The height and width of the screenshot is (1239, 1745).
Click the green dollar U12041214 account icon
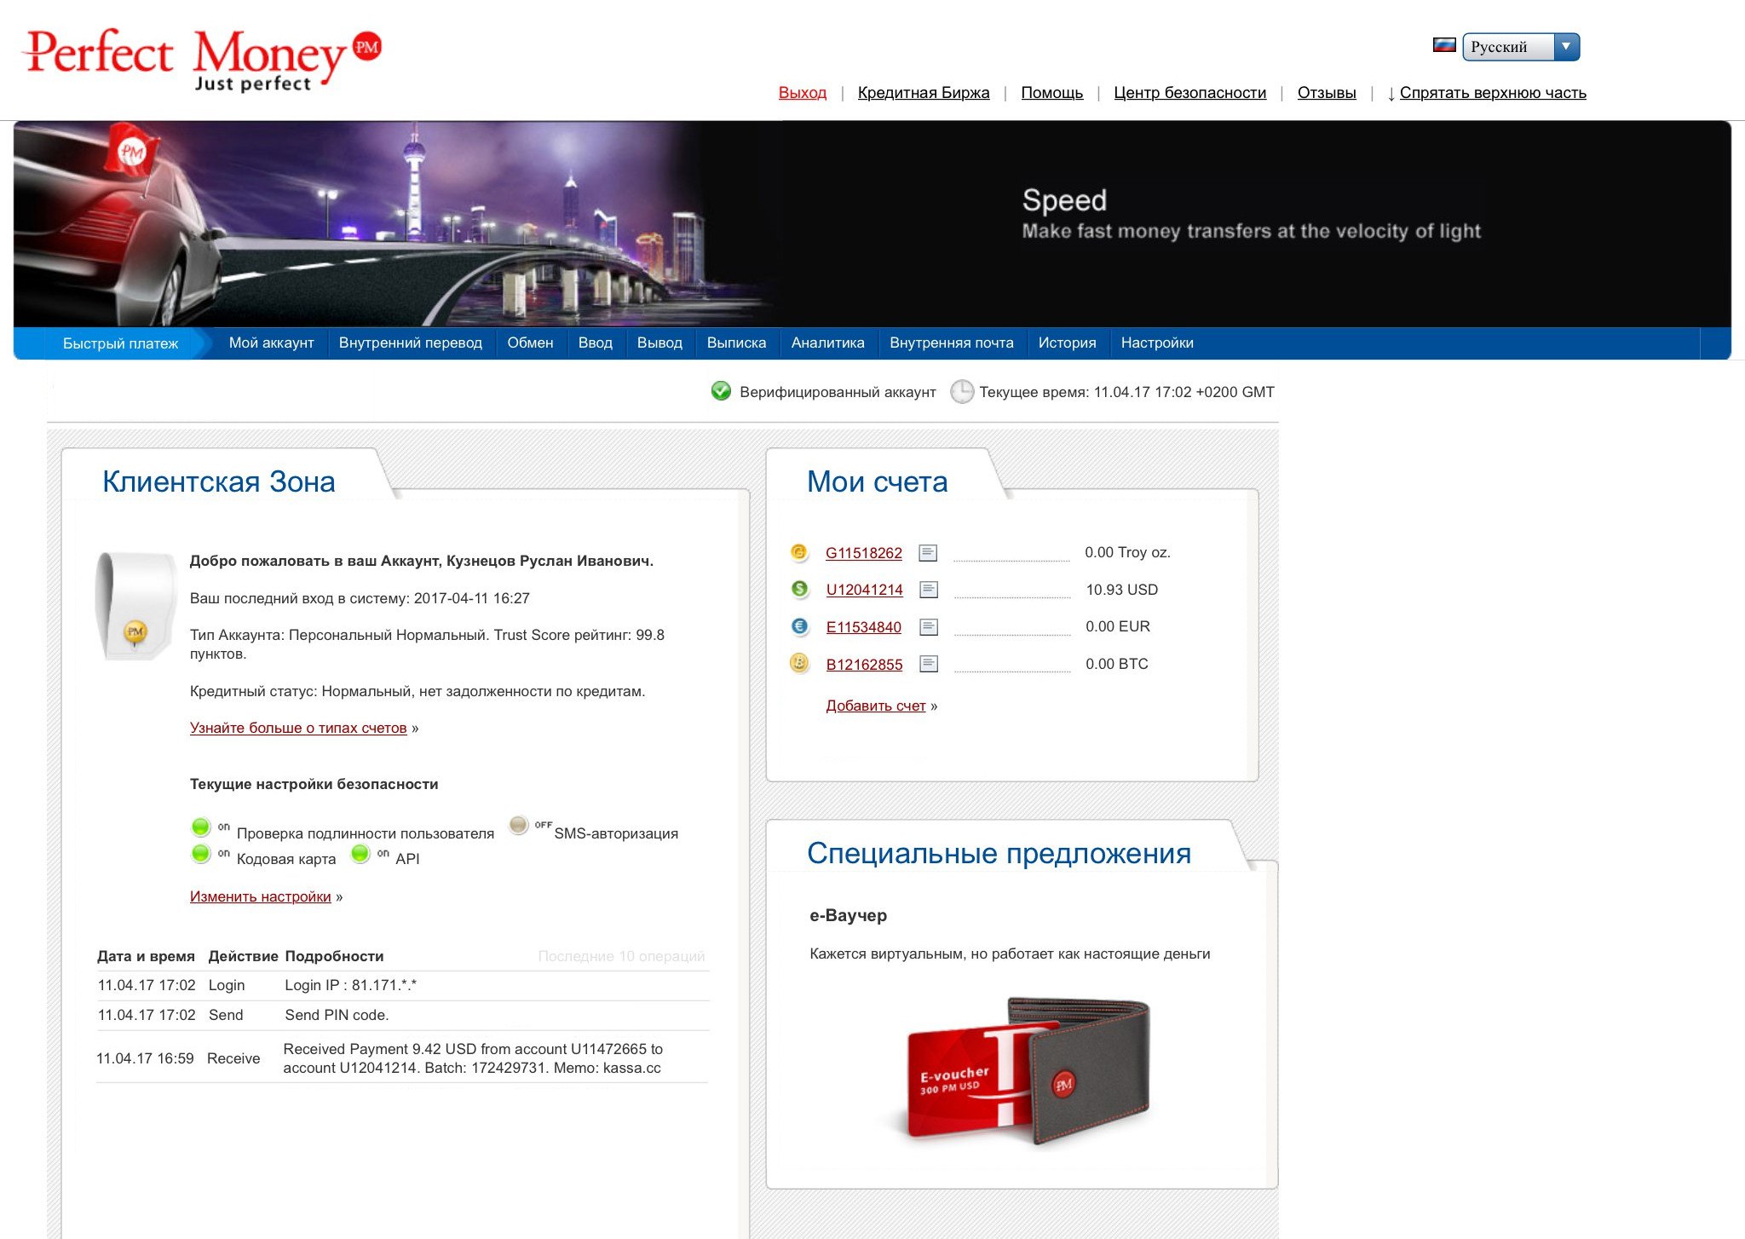pos(799,589)
